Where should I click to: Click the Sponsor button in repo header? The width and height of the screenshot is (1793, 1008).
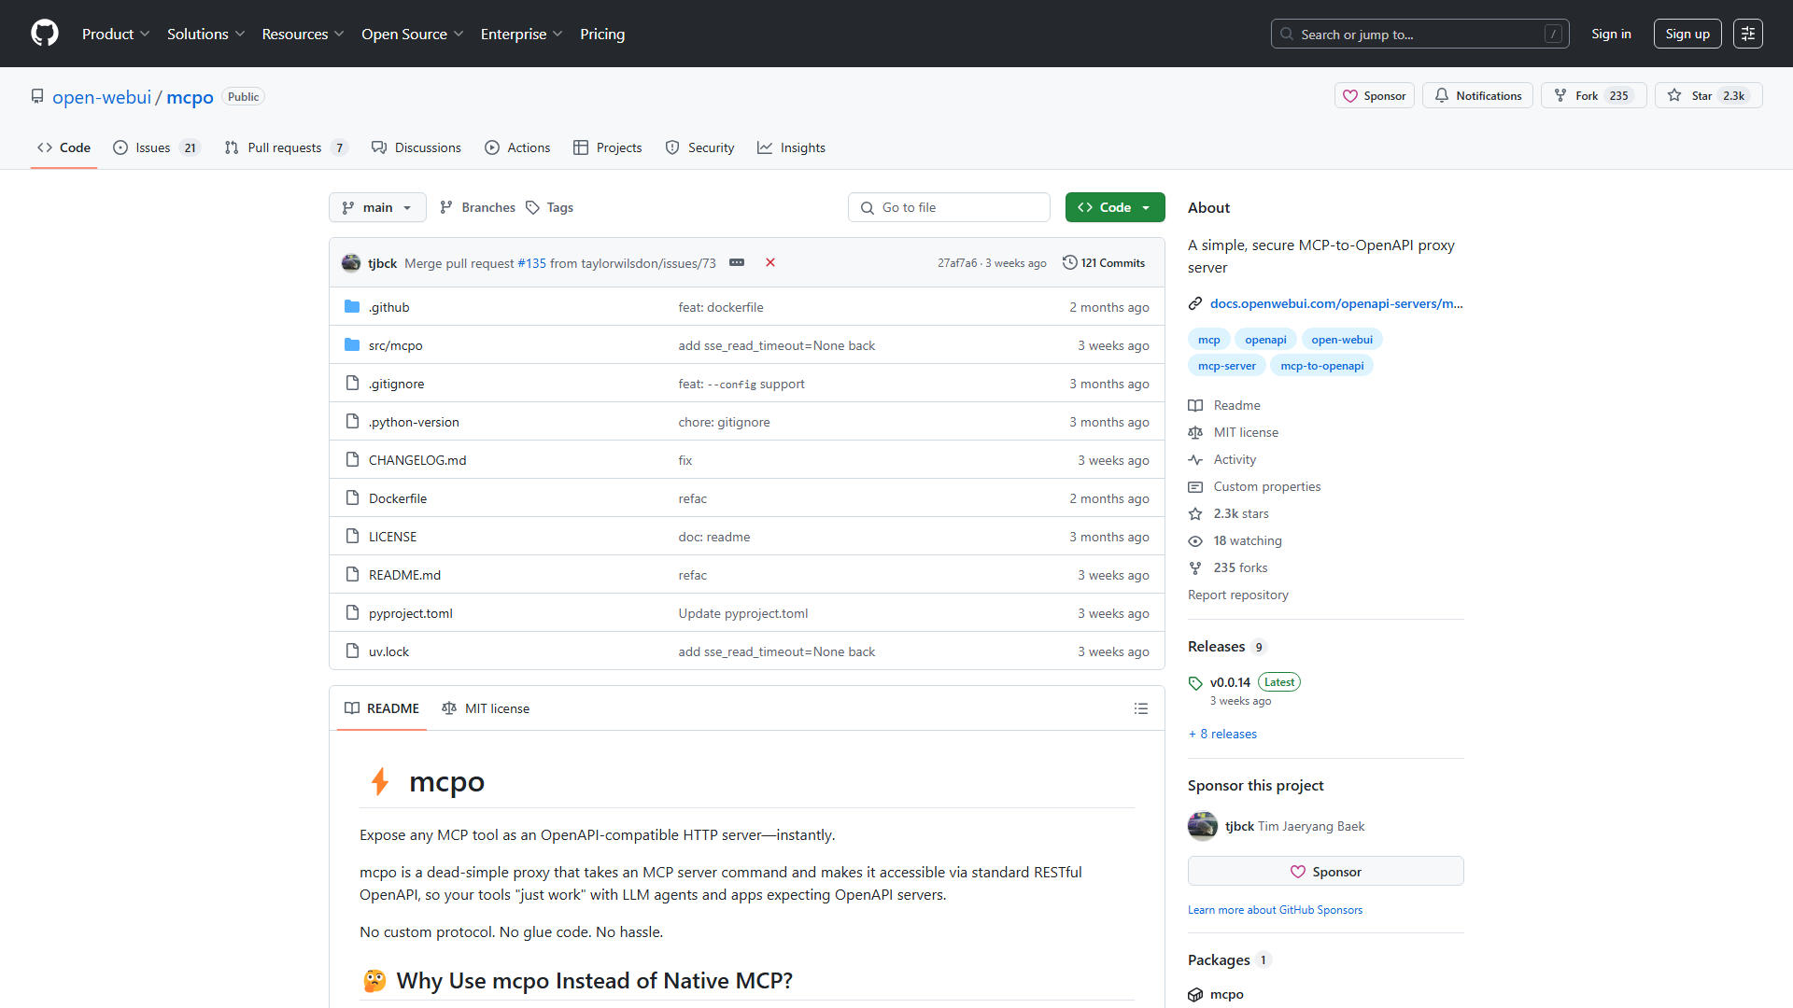click(x=1375, y=95)
